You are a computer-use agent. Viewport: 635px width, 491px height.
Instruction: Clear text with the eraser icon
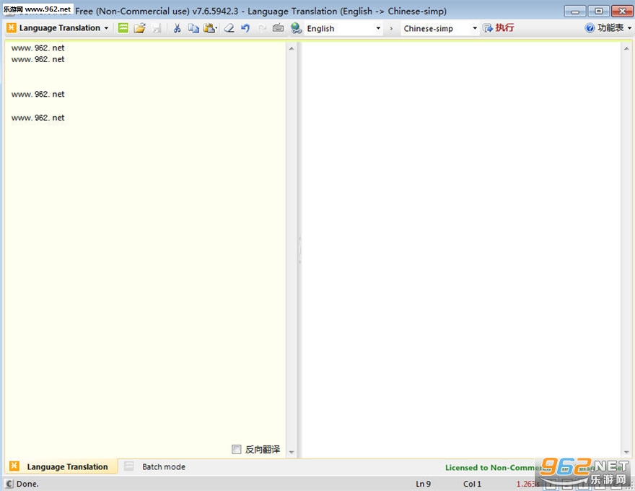(x=229, y=28)
